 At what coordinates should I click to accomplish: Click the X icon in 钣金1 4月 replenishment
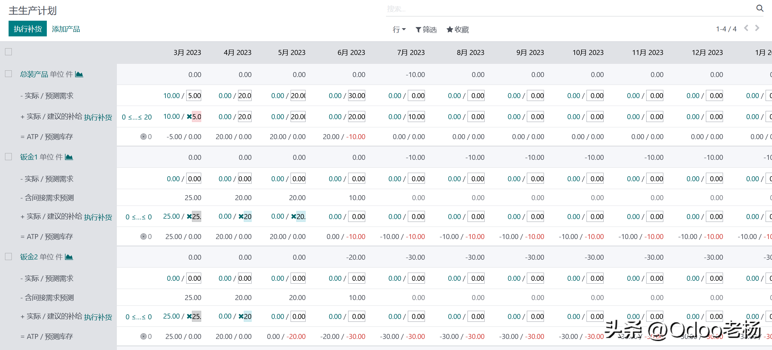241,217
